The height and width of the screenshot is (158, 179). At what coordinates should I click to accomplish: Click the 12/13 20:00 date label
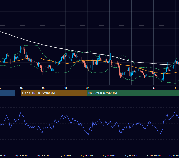coord(65,155)
